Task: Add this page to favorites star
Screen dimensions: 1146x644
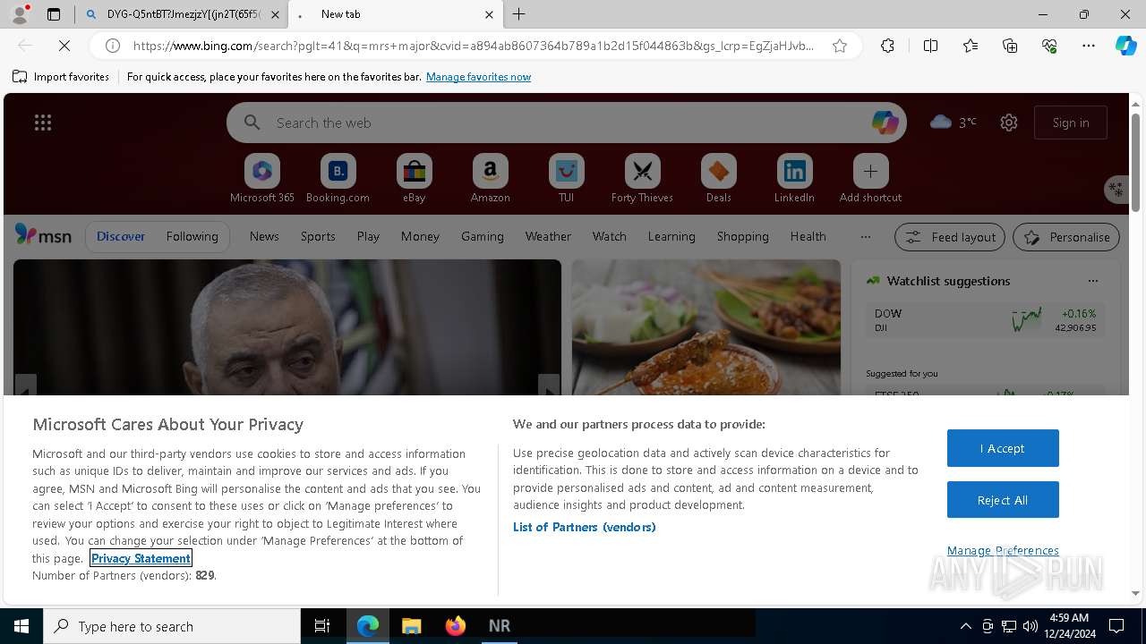Action: click(840, 46)
